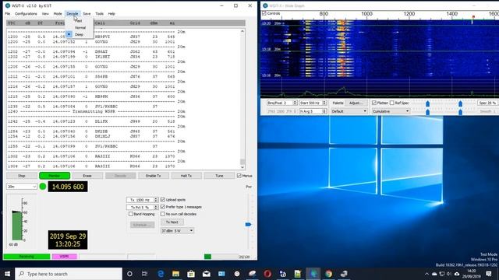Click the Erase button
The height and width of the screenshot is (280, 499).
tap(87, 176)
